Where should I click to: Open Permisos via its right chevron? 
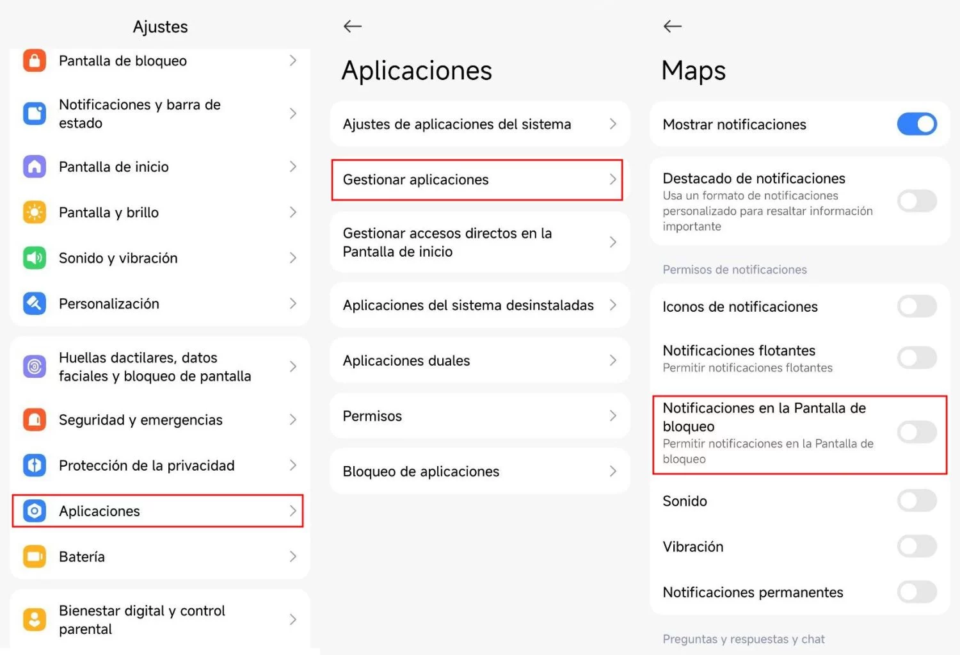pos(612,416)
